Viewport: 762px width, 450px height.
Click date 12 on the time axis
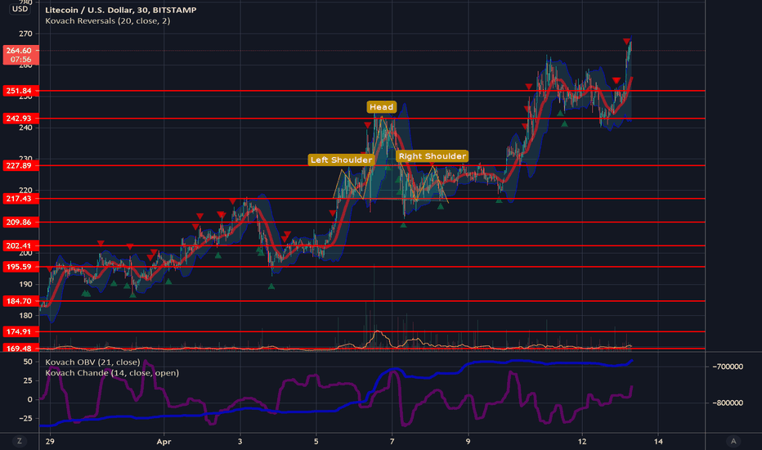tap(582, 442)
